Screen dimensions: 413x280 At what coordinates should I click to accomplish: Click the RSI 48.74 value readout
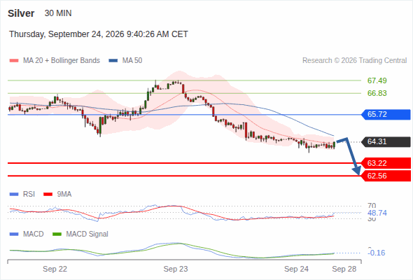point(377,213)
